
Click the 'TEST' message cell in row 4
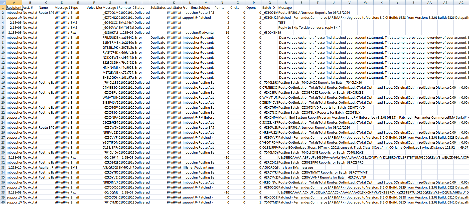pos(286,22)
